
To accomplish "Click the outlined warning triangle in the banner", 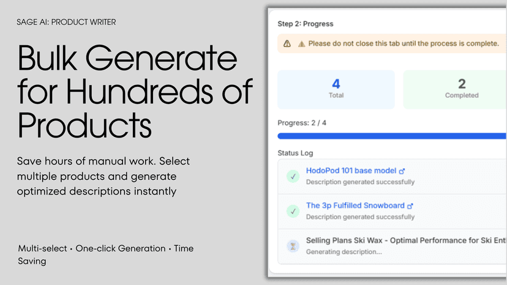I will (287, 43).
